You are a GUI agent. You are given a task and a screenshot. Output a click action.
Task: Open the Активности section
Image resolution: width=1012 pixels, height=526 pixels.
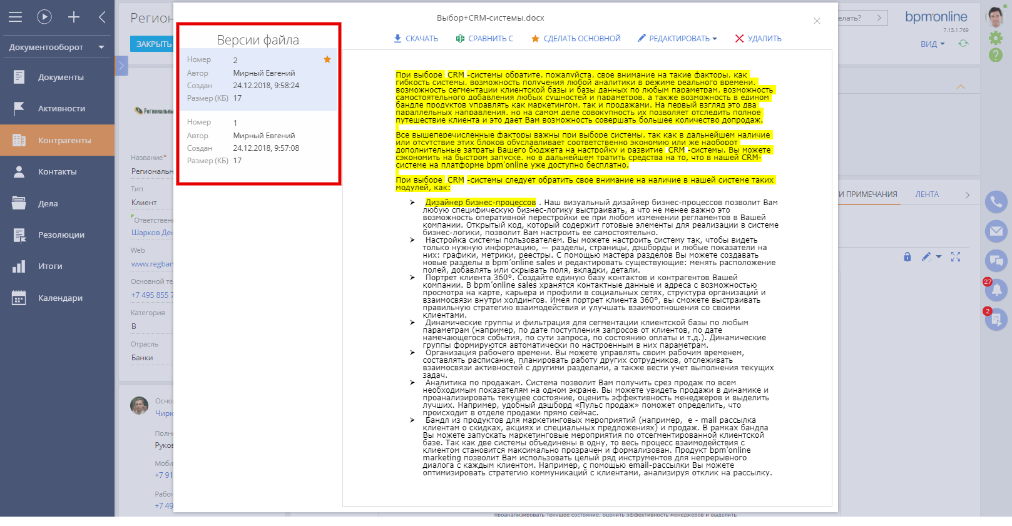[57, 108]
